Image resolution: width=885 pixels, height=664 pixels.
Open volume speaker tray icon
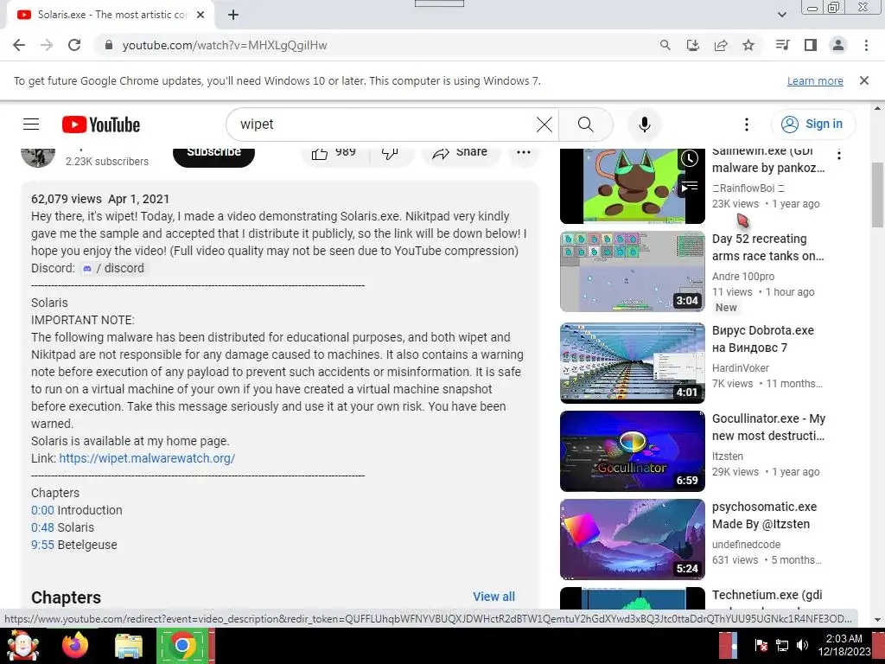point(802,645)
